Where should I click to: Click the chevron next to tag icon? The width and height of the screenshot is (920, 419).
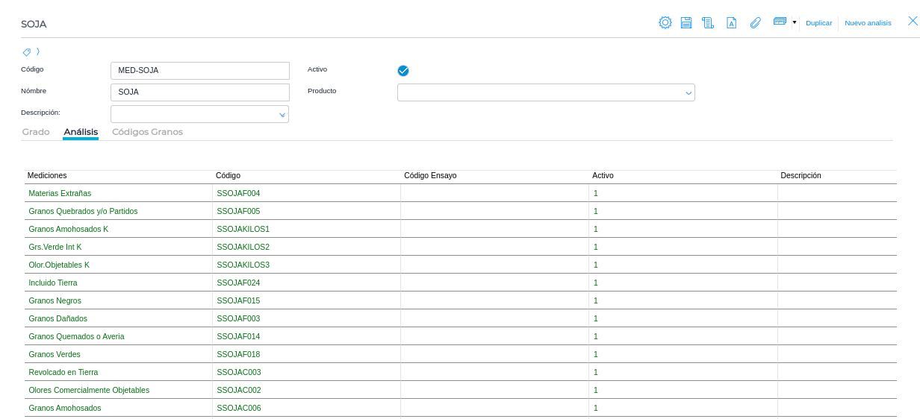(x=38, y=51)
